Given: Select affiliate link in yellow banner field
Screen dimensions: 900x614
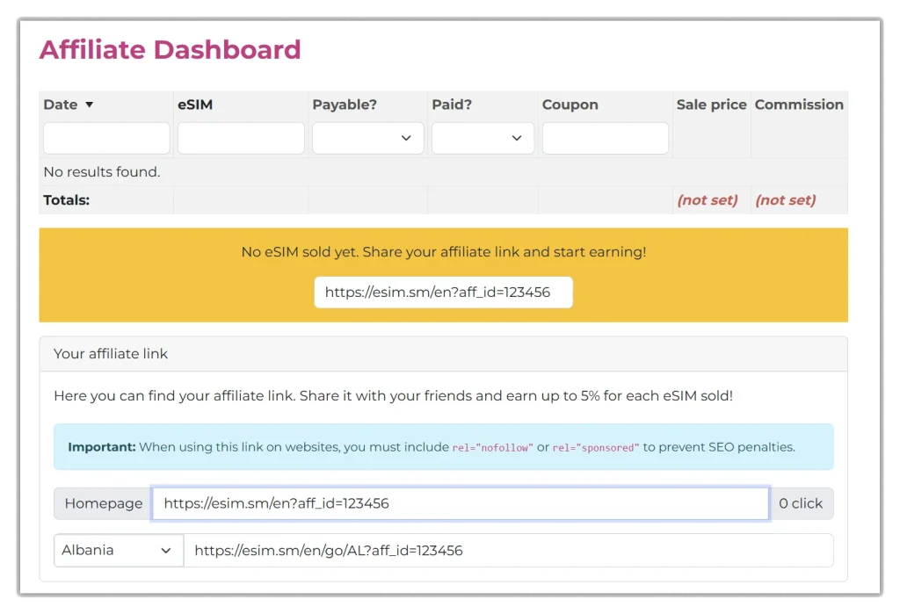Looking at the screenshot, I should 444,293.
